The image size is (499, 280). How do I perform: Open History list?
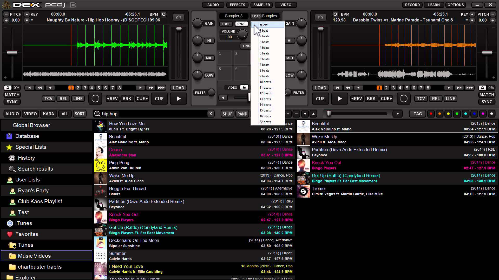point(47,158)
